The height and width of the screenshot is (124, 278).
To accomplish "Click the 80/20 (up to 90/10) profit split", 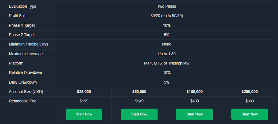I will click(167, 16).
